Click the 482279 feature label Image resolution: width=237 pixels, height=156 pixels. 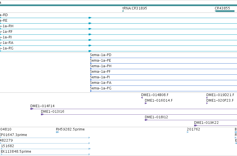click(x=6, y=140)
